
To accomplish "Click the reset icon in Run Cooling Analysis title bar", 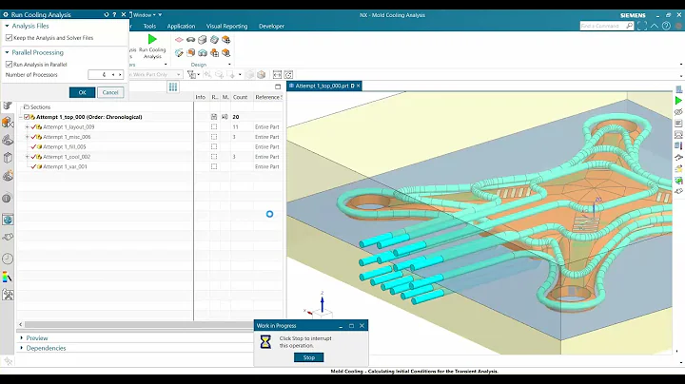I will point(107,14).
